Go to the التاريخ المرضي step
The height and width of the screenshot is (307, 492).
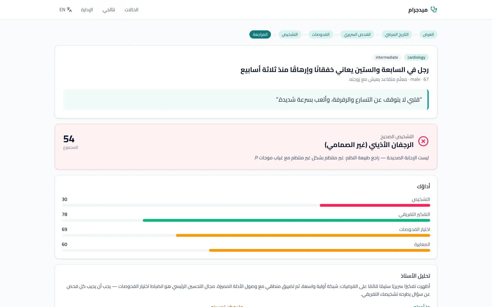click(x=397, y=34)
